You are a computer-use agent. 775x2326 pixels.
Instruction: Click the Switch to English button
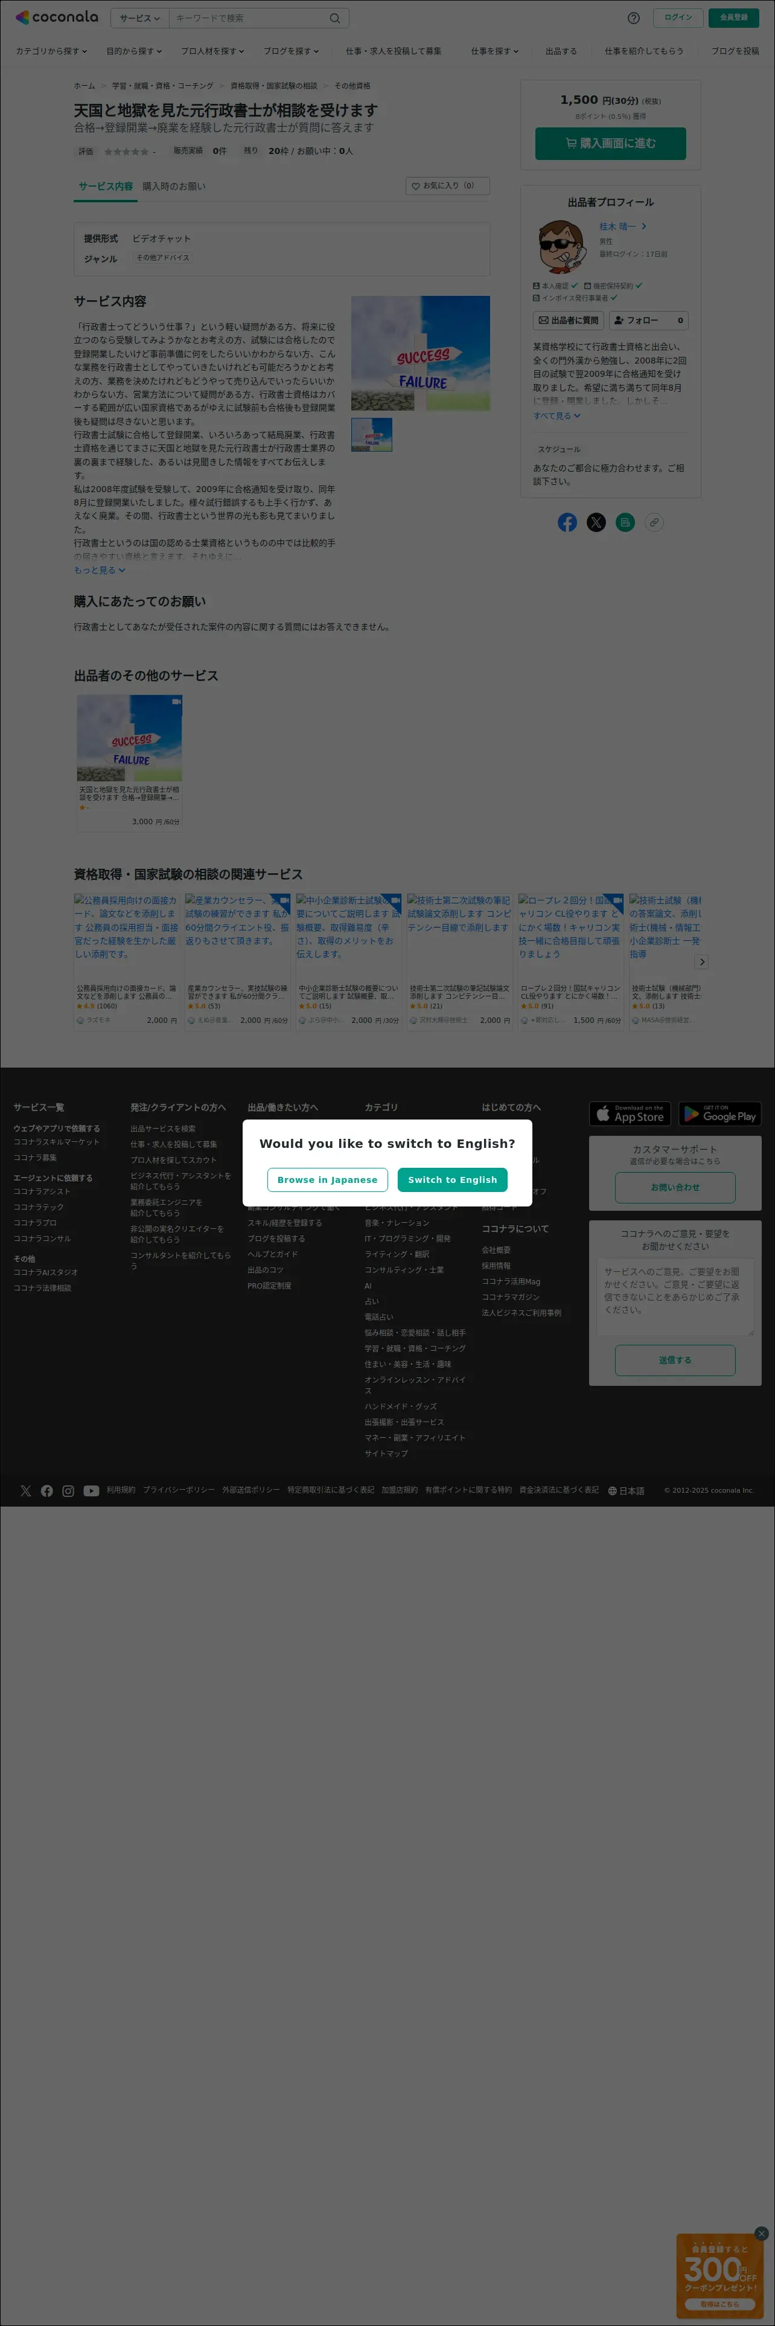pos(452,1179)
